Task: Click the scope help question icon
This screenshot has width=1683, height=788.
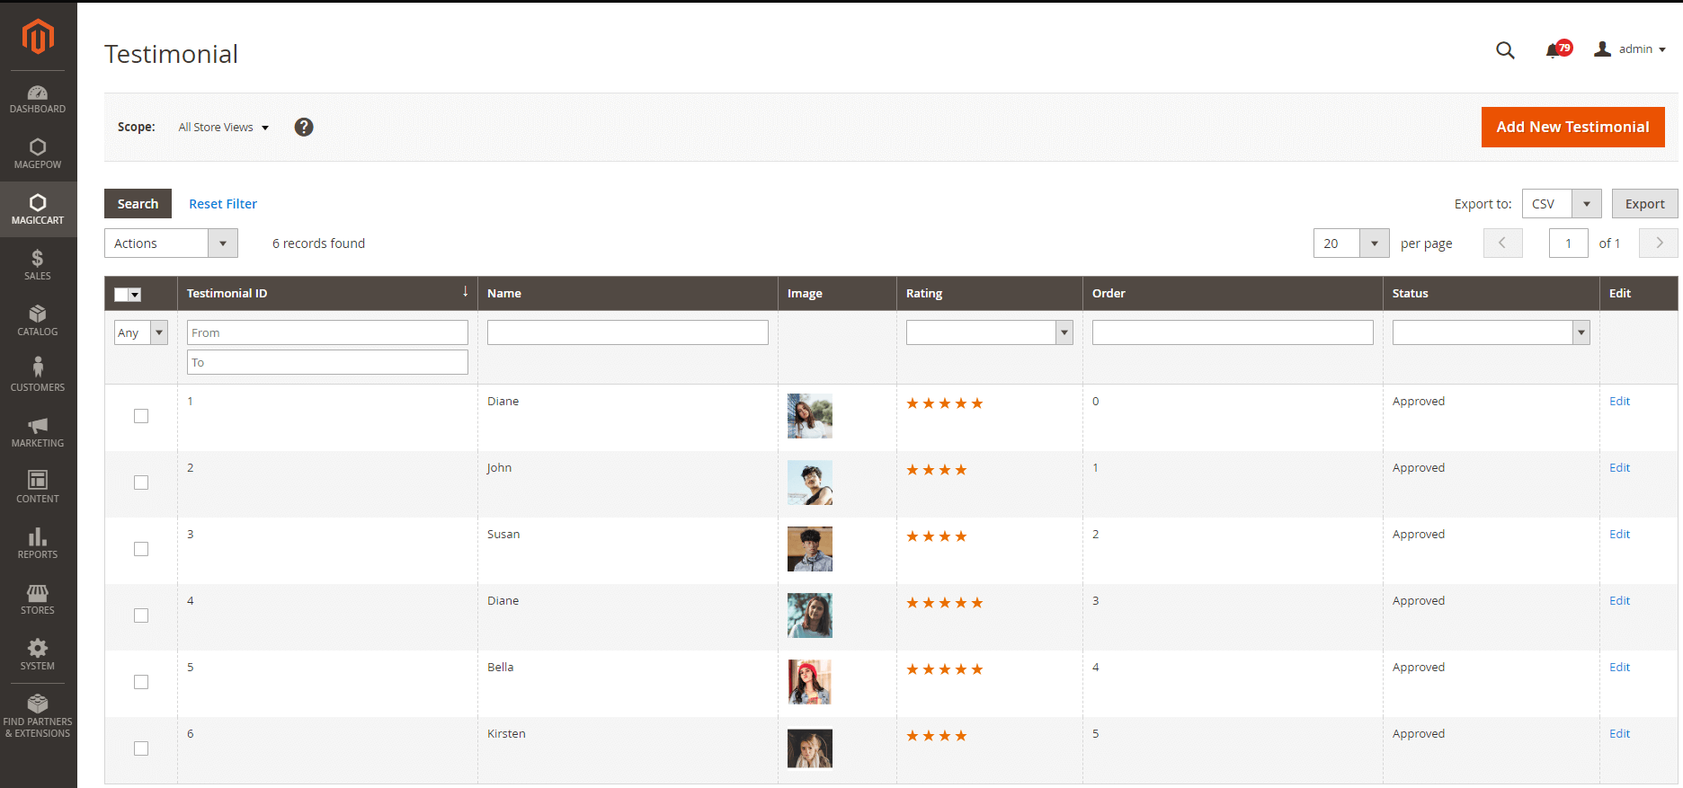Action: (x=304, y=128)
